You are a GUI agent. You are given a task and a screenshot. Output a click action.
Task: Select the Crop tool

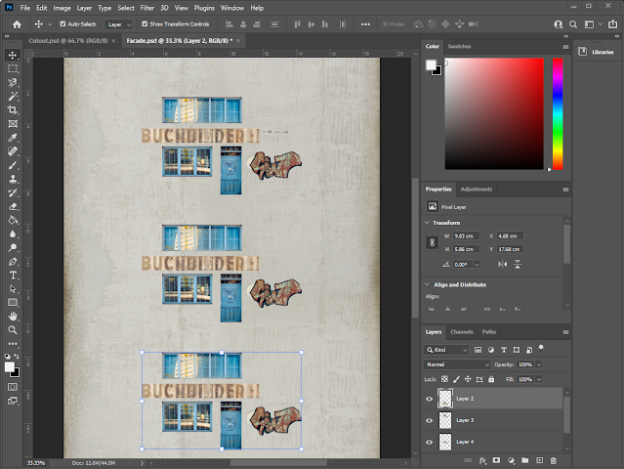click(x=13, y=110)
